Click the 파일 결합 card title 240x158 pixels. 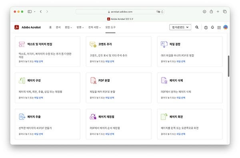(x=175, y=45)
